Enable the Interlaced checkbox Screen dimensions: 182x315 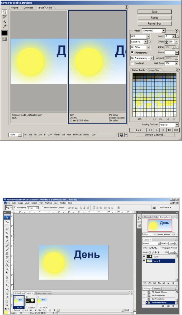pyautogui.click(x=132, y=63)
